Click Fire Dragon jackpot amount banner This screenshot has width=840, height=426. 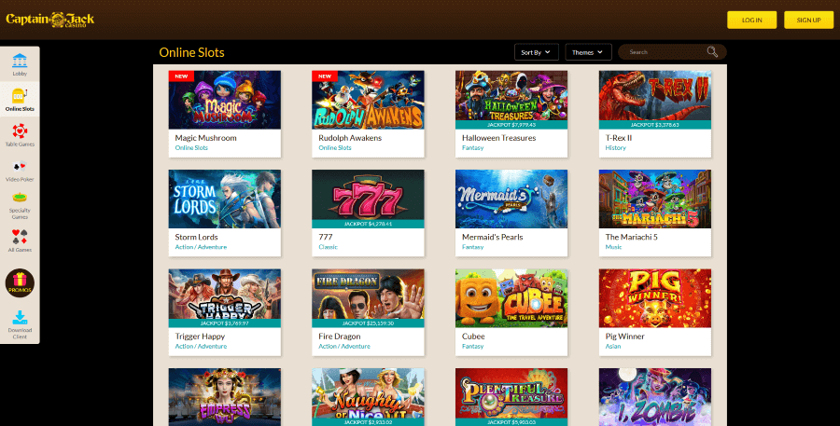point(368,323)
